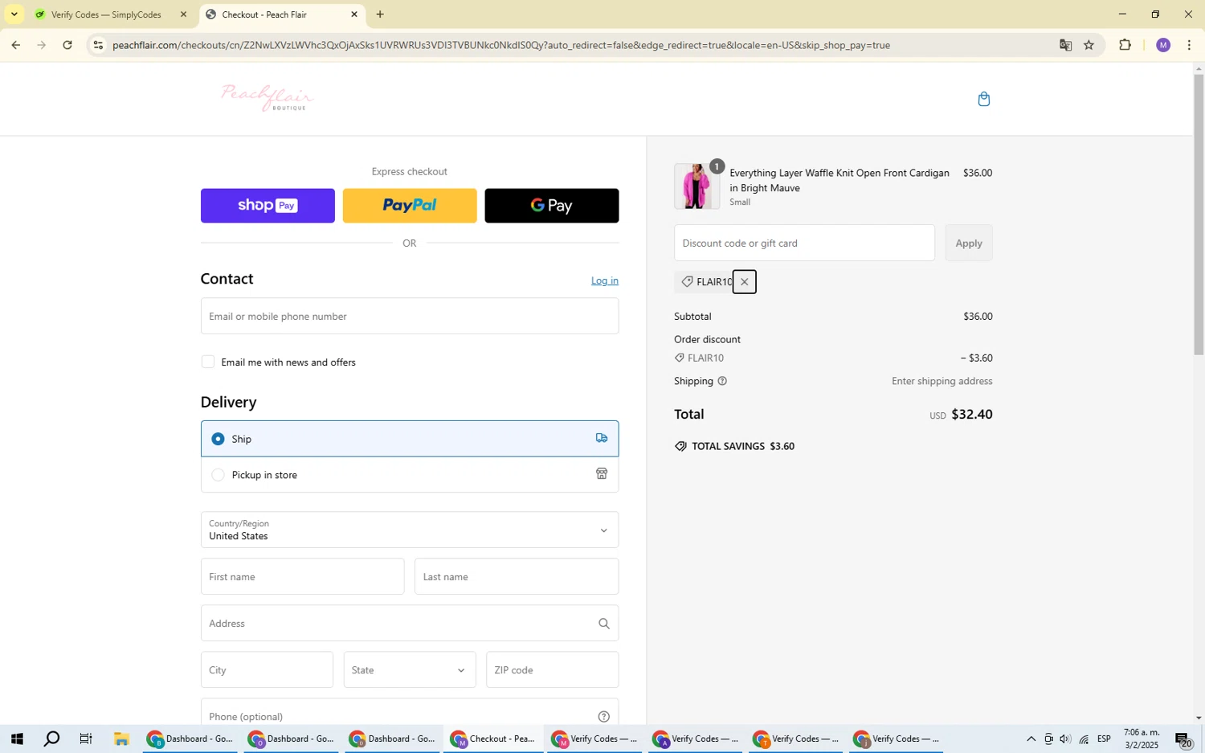Select Pickup in store option

tap(410, 474)
